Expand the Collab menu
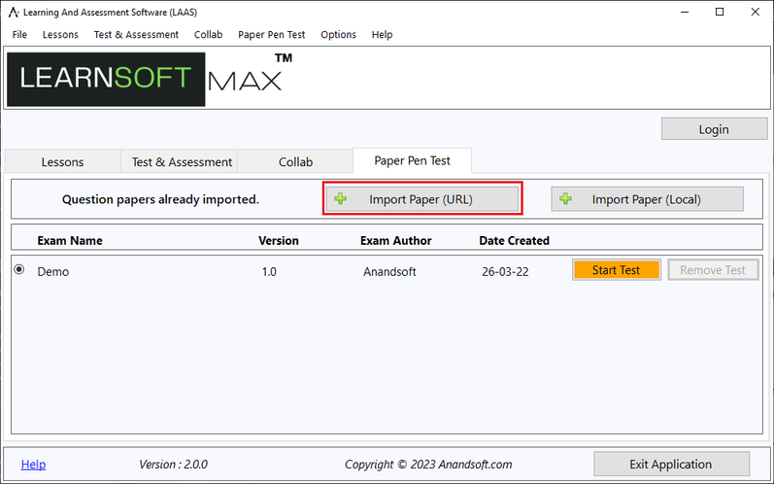This screenshot has width=774, height=484. click(x=208, y=34)
